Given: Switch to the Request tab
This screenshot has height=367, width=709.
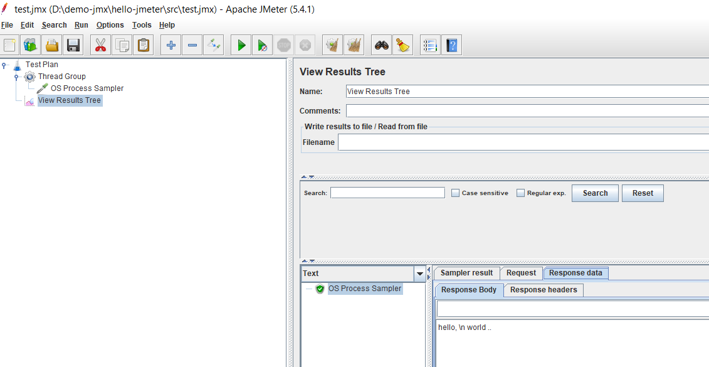Looking at the screenshot, I should (x=521, y=273).
